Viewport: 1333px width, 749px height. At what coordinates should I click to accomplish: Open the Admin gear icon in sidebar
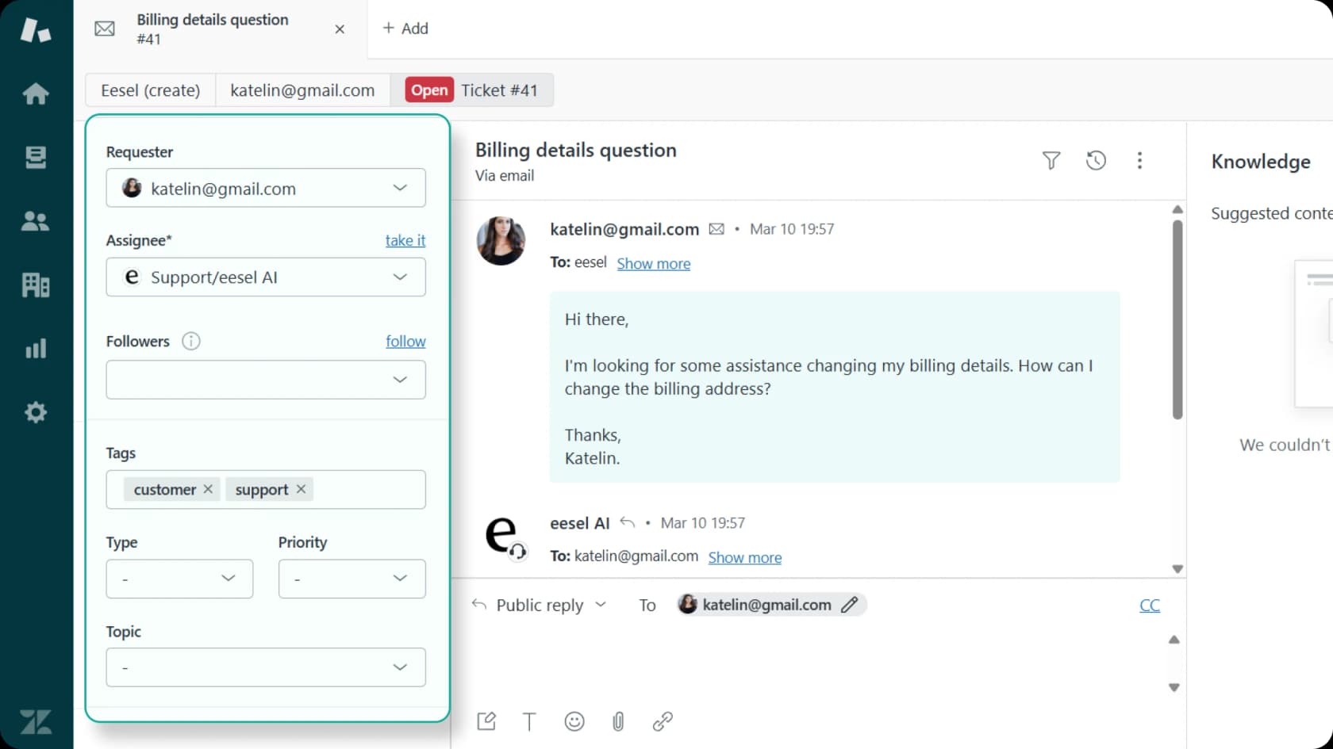click(36, 412)
